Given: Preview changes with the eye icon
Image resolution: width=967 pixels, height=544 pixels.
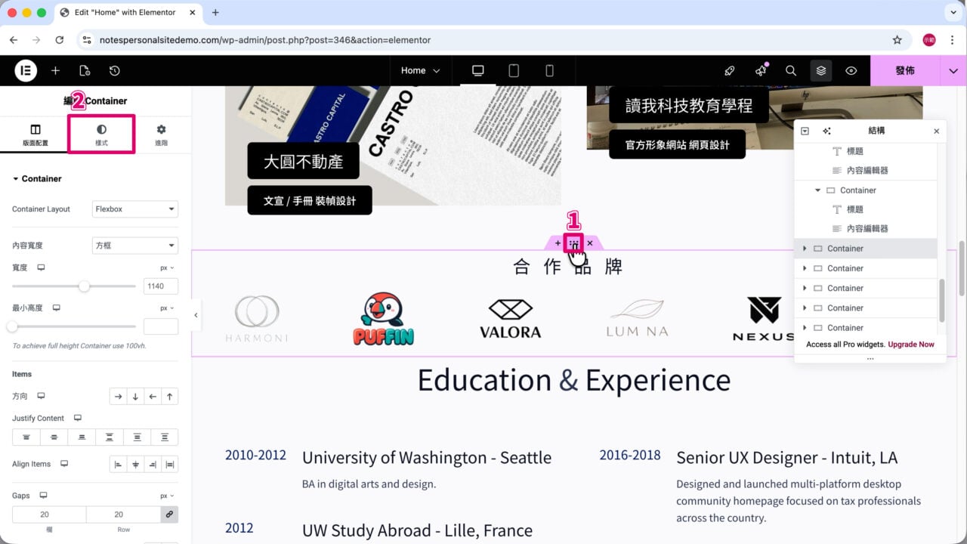Looking at the screenshot, I should coord(851,70).
